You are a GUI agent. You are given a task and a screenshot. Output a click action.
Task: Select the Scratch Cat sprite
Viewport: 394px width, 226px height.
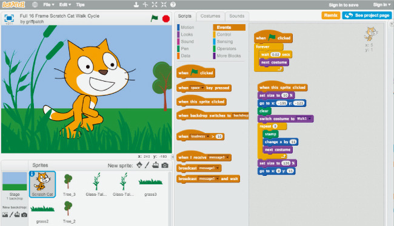pyautogui.click(x=42, y=185)
